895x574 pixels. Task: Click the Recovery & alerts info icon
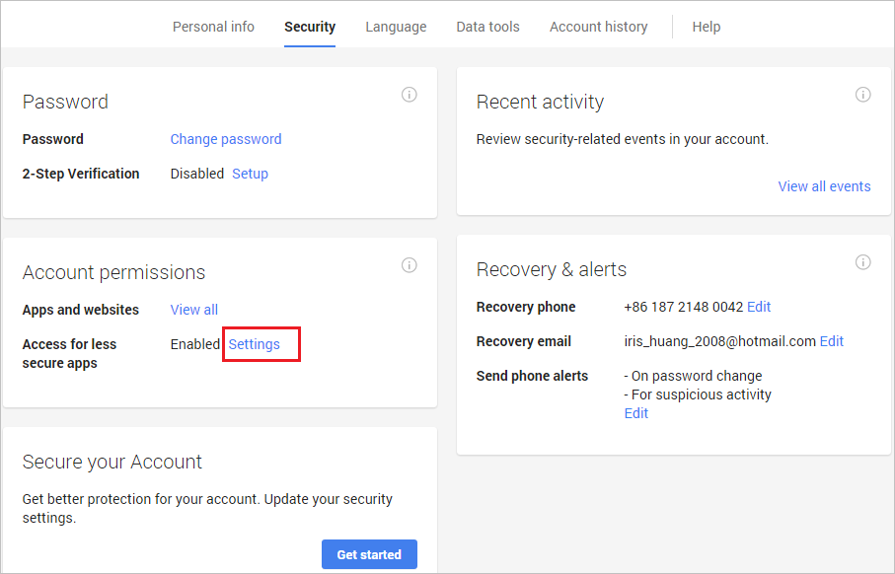pos(863,262)
